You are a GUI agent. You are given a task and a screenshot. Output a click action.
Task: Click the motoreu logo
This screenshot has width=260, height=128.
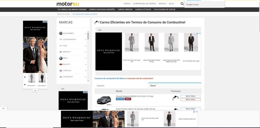(68, 4)
